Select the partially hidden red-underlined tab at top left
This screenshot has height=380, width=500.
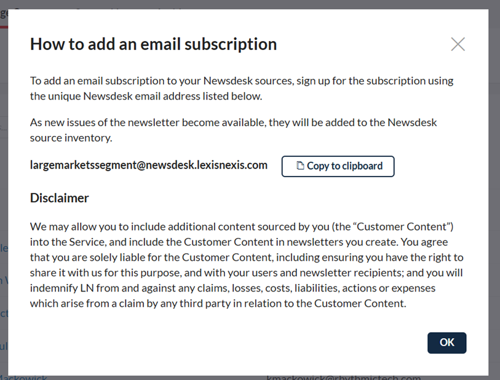click(4, 14)
